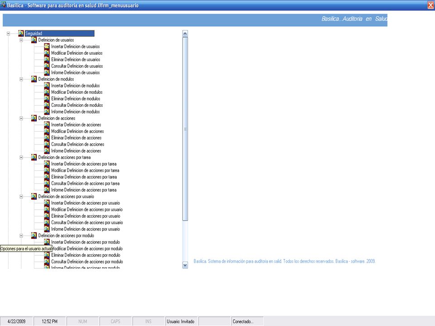Collapse Definicion de acciones por modulo branch
The image size is (435, 326).
21,235
